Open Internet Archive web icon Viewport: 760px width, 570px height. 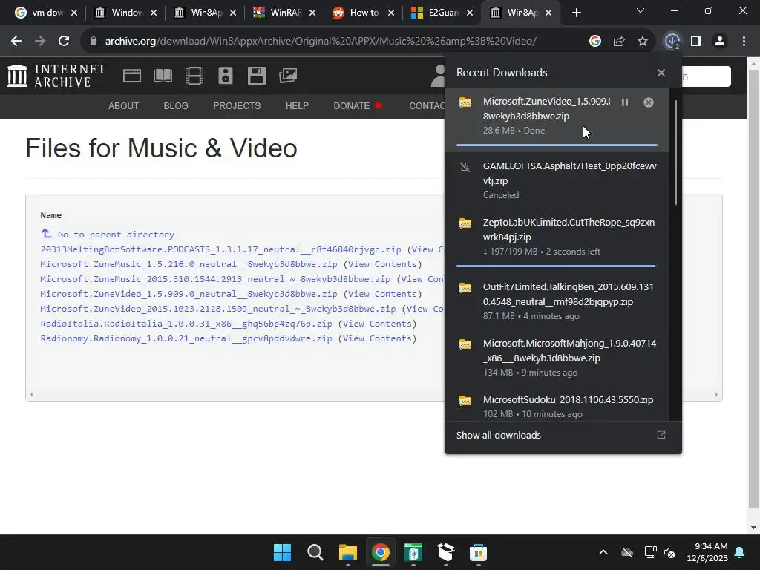pyautogui.click(x=132, y=76)
